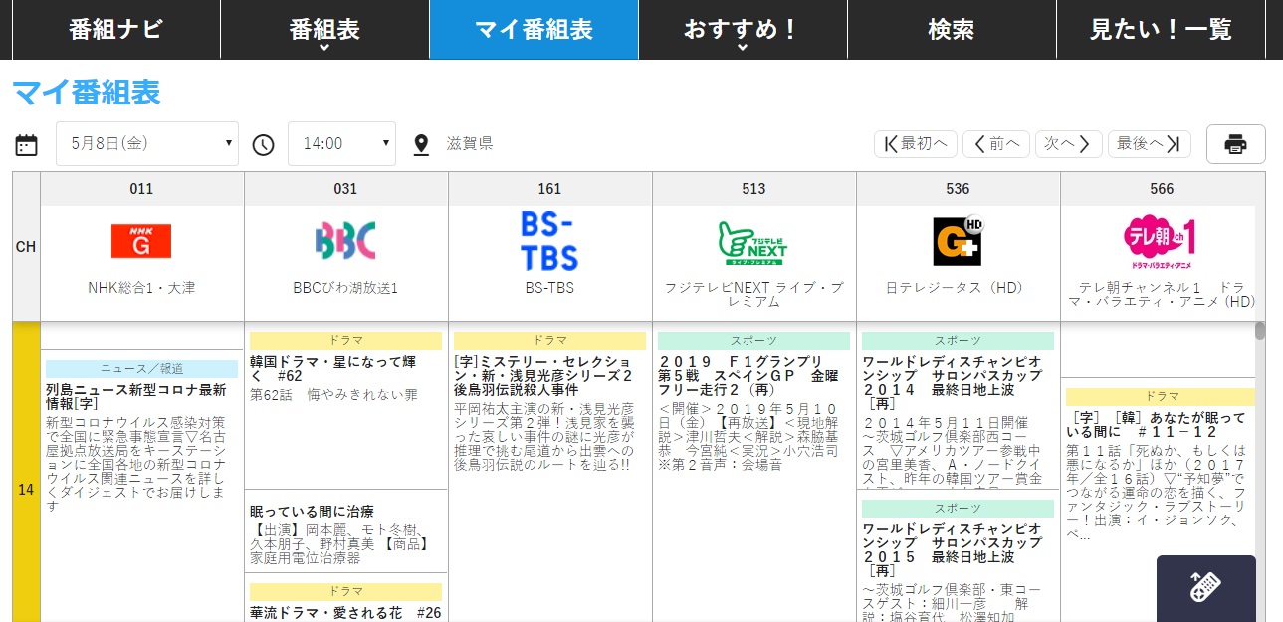This screenshot has width=1283, height=622.
Task: Expand the 番組表 menu
Action: click(324, 30)
